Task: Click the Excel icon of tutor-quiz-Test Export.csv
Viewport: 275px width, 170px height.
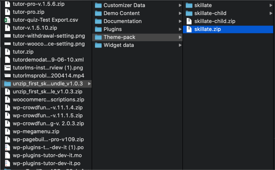Action: [x=7, y=20]
